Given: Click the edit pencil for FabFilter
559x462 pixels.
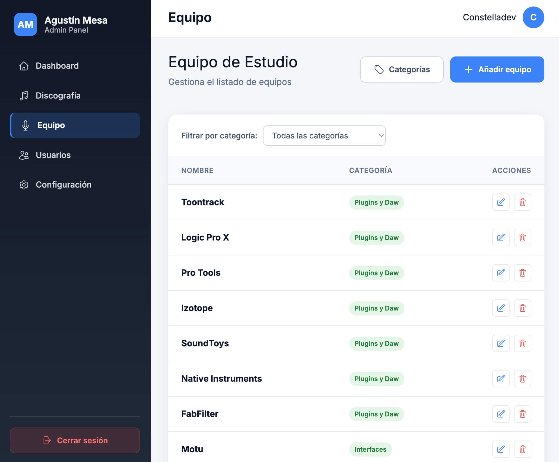Looking at the screenshot, I should click(x=501, y=414).
